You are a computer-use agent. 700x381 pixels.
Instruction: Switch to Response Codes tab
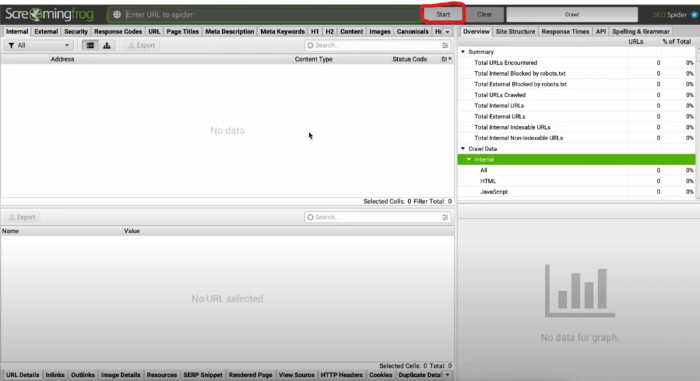118,31
